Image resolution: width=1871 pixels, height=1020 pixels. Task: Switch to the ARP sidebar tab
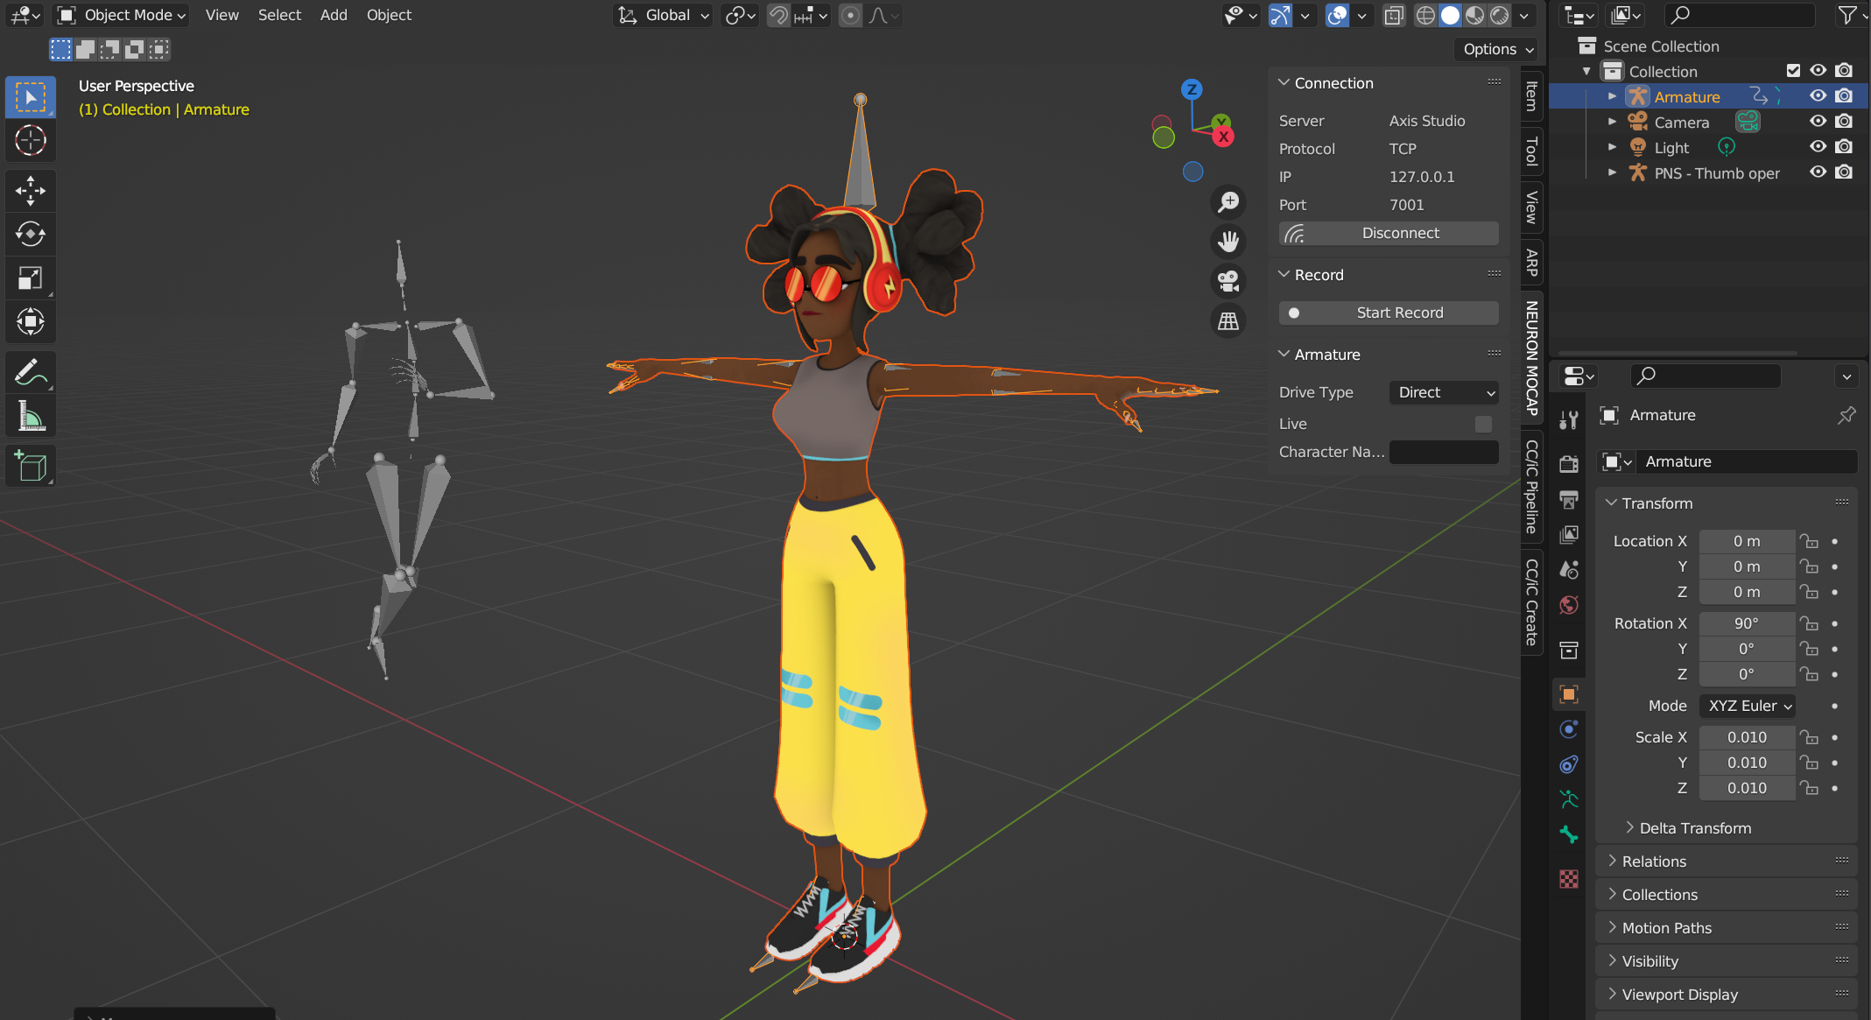1531,263
